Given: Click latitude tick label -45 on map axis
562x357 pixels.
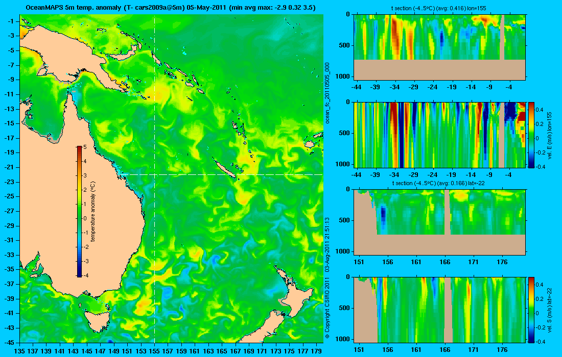Looking at the screenshot, I should click(10, 342).
